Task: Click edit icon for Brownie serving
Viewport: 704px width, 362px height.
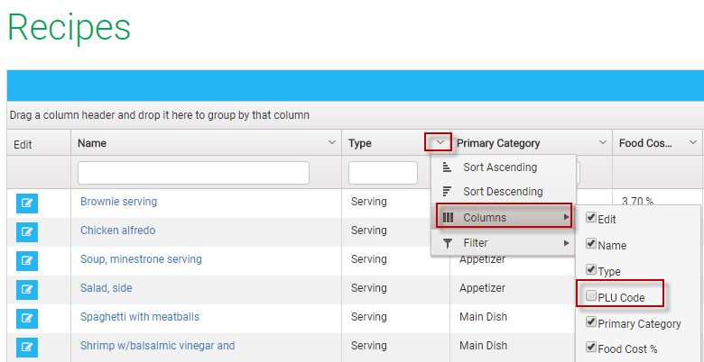Action: [27, 203]
